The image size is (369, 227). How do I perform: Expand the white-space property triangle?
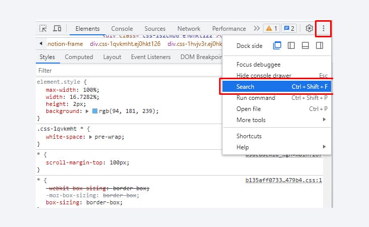[90, 137]
